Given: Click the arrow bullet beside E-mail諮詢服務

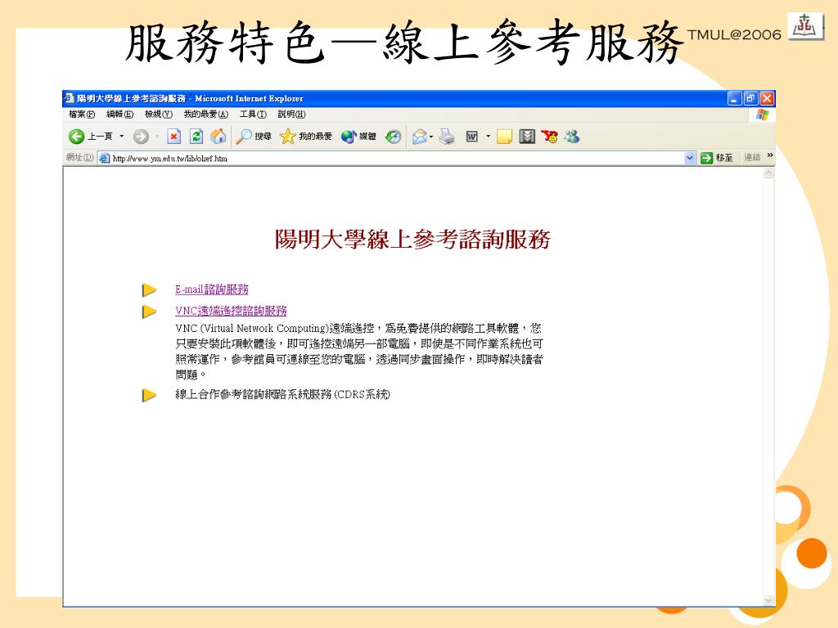Looking at the screenshot, I should (x=149, y=290).
